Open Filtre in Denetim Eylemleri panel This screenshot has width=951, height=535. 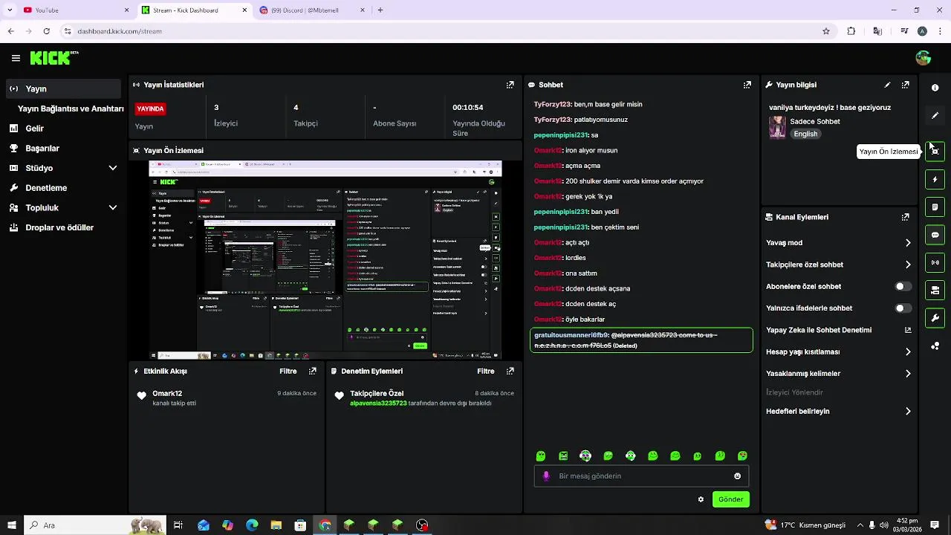[486, 371]
